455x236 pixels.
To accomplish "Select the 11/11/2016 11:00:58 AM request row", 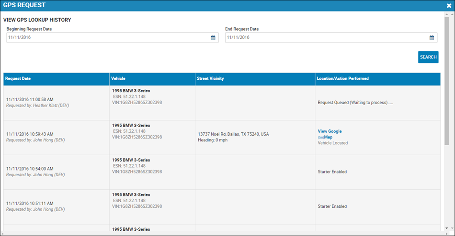I will [x=222, y=103].
